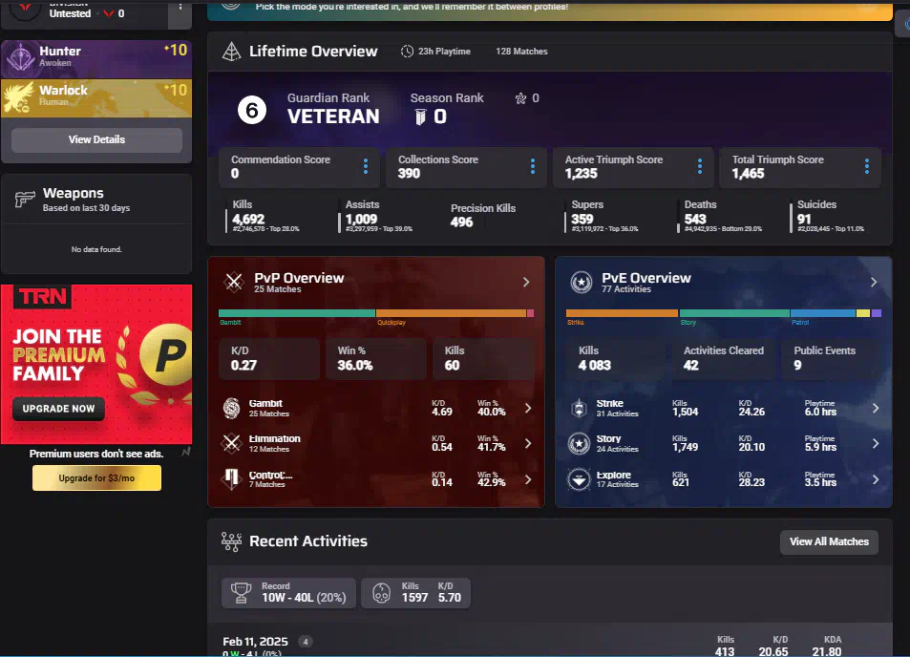The image size is (910, 657).
Task: Click the Gambit mode icon
Action: 233,408
